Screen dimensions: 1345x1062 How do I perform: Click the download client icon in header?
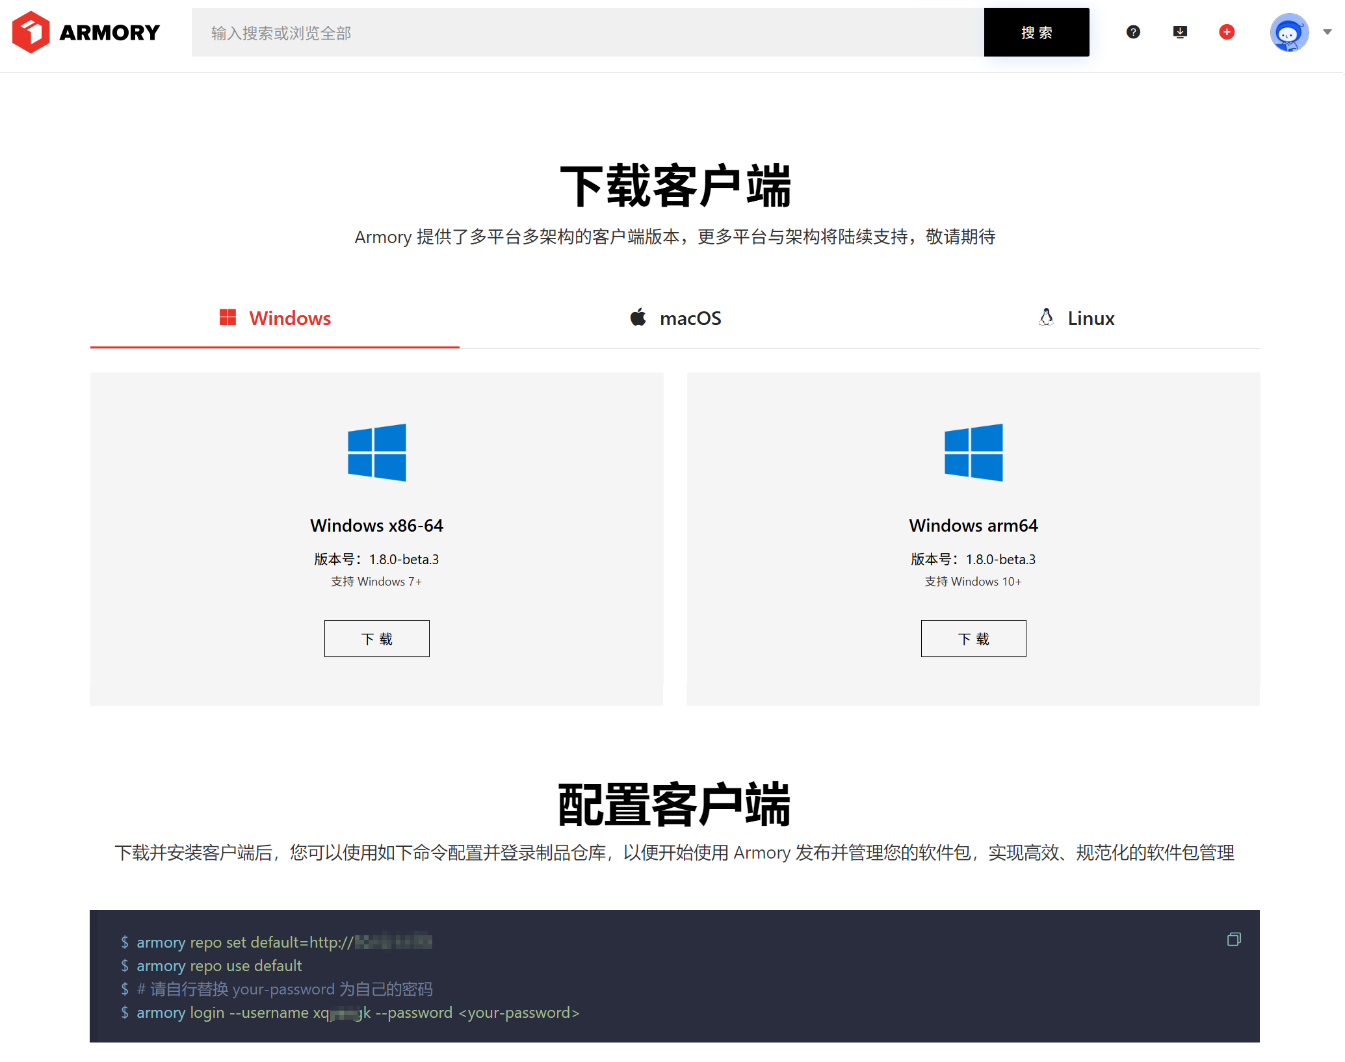1180,32
